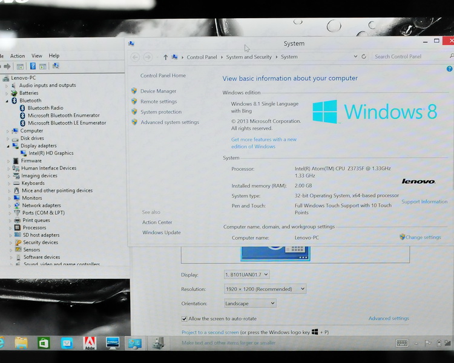Select SD host adapters tree item
This screenshot has height=363, width=454.
(41, 235)
